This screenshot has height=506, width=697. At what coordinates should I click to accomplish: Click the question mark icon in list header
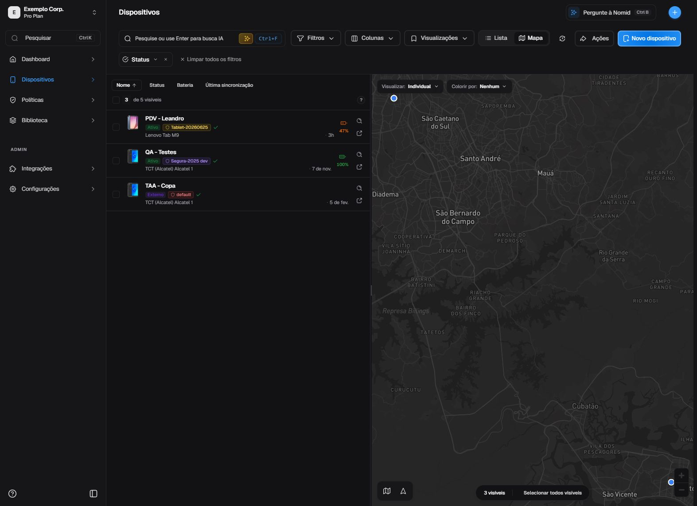[361, 100]
